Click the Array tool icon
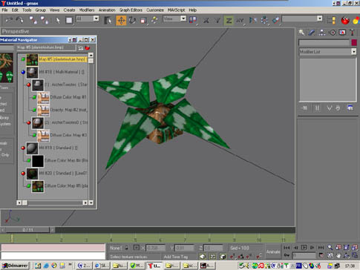 pyautogui.click(x=264, y=20)
